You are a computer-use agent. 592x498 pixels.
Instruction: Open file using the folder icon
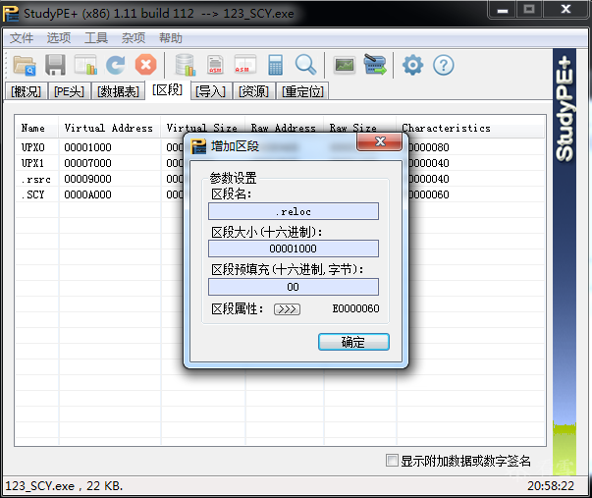click(x=25, y=65)
